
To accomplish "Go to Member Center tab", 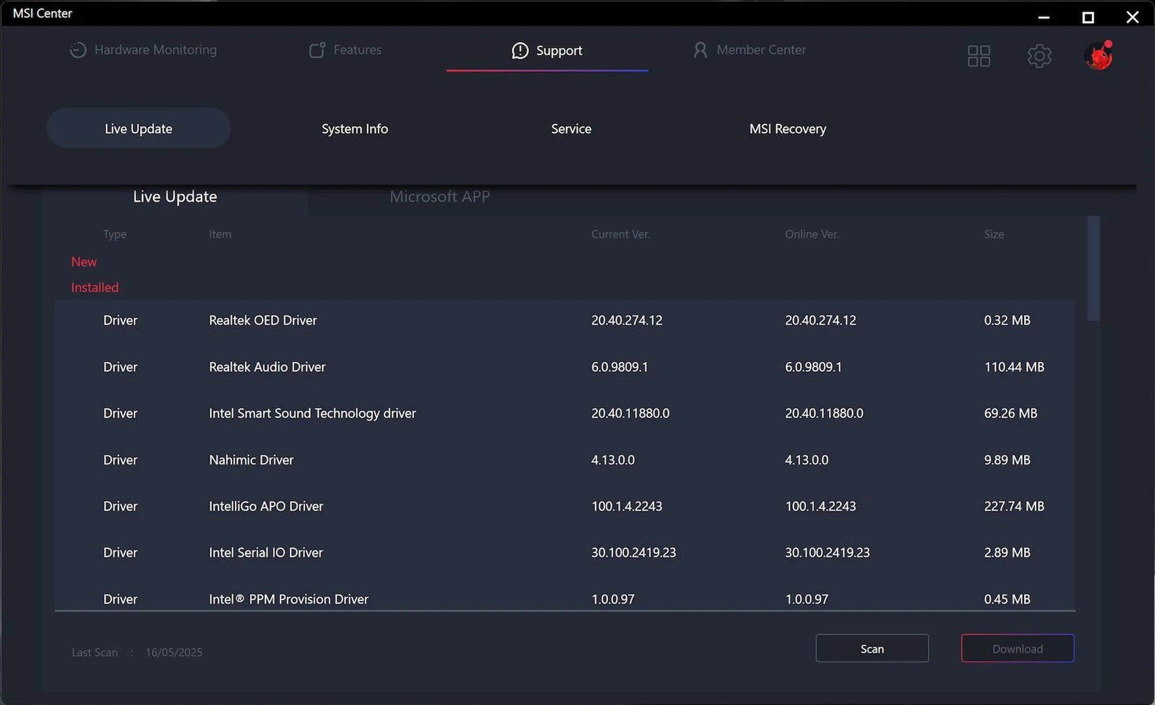I will pyautogui.click(x=750, y=50).
